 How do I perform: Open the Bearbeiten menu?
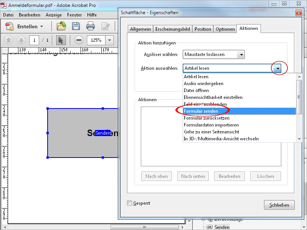[x=30, y=15]
